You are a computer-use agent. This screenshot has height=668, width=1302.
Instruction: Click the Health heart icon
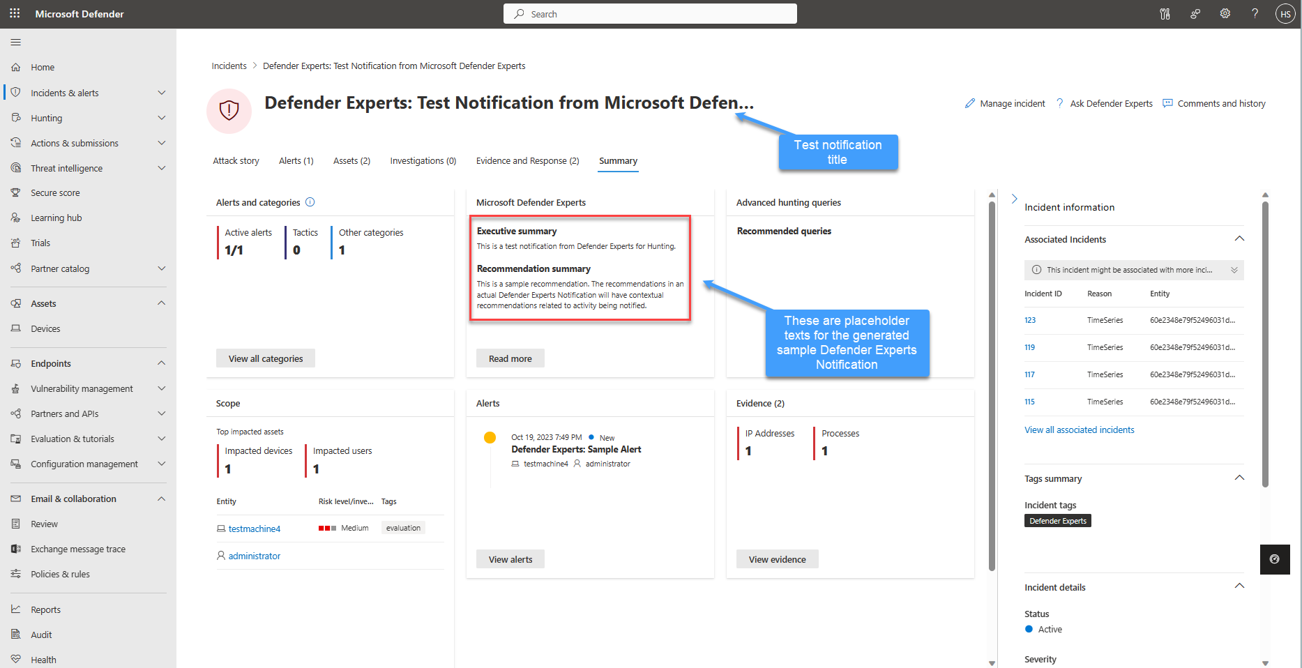point(15,659)
